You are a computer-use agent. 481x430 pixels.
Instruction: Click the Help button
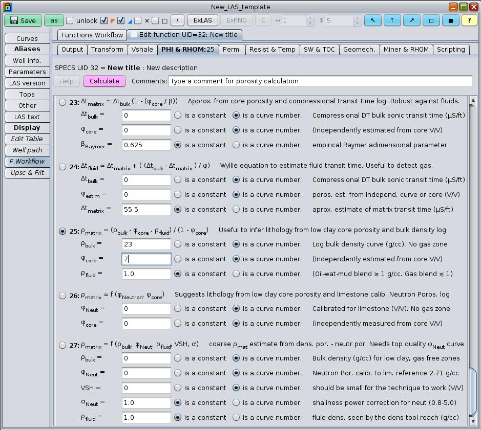[x=66, y=81]
